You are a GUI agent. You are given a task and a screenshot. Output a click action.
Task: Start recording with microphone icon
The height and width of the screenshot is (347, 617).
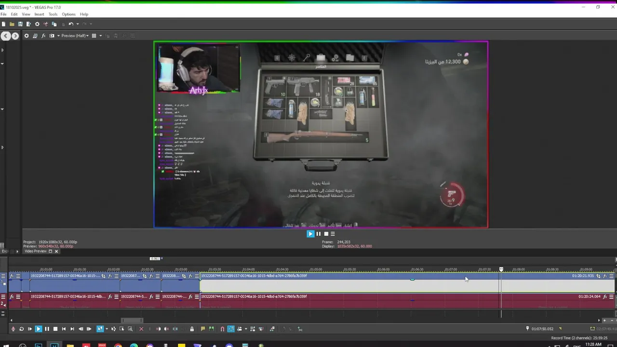pos(13,329)
